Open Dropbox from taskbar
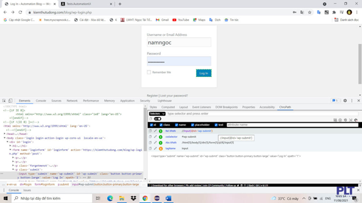 [x=133, y=199]
